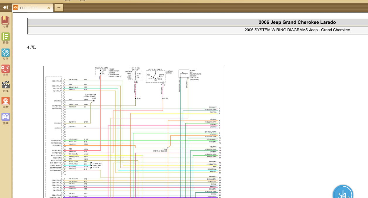
Task: Open the 书签 bookmarks sidebar icon
Action: click(6, 22)
